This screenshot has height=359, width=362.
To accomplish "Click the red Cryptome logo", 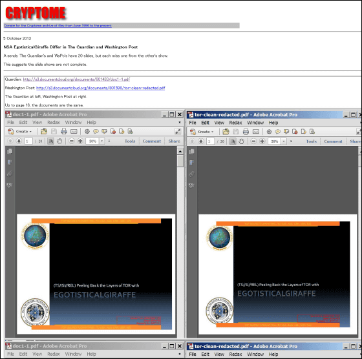I will [36, 13].
